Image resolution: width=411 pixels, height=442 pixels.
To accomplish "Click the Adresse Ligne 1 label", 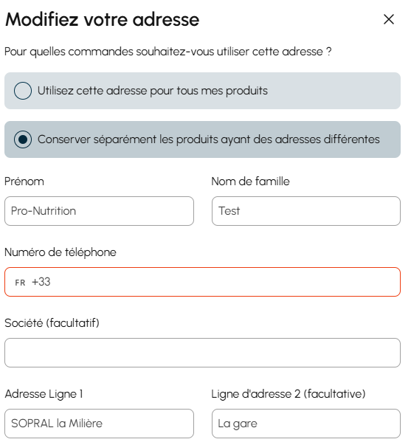I will [x=44, y=394].
